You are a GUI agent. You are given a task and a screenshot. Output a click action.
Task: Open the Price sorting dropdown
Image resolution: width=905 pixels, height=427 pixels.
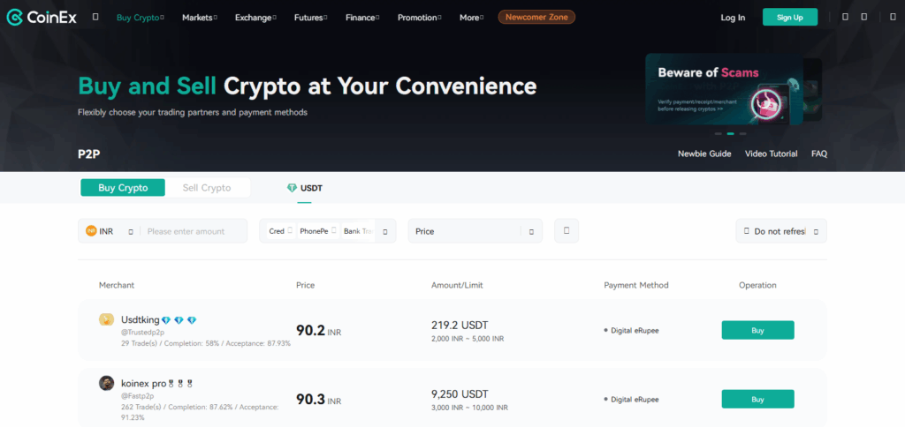click(x=475, y=231)
